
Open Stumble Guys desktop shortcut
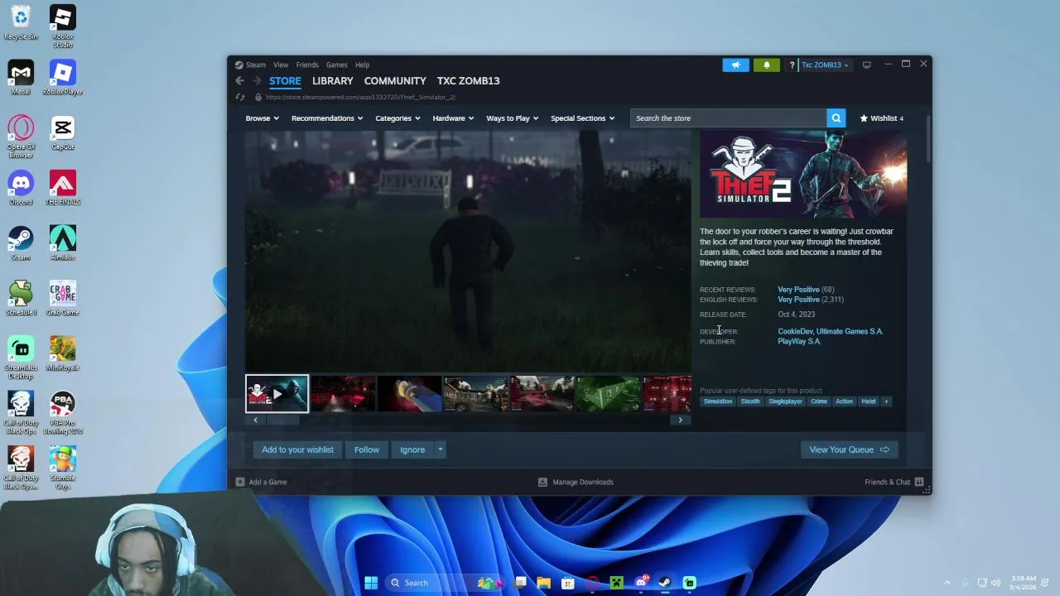tap(63, 468)
